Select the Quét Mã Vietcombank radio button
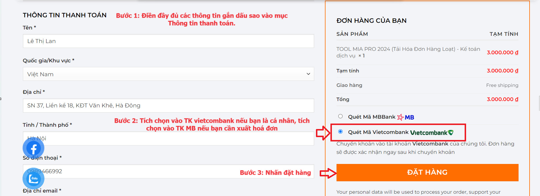The width and height of the screenshot is (540, 196). coord(340,132)
